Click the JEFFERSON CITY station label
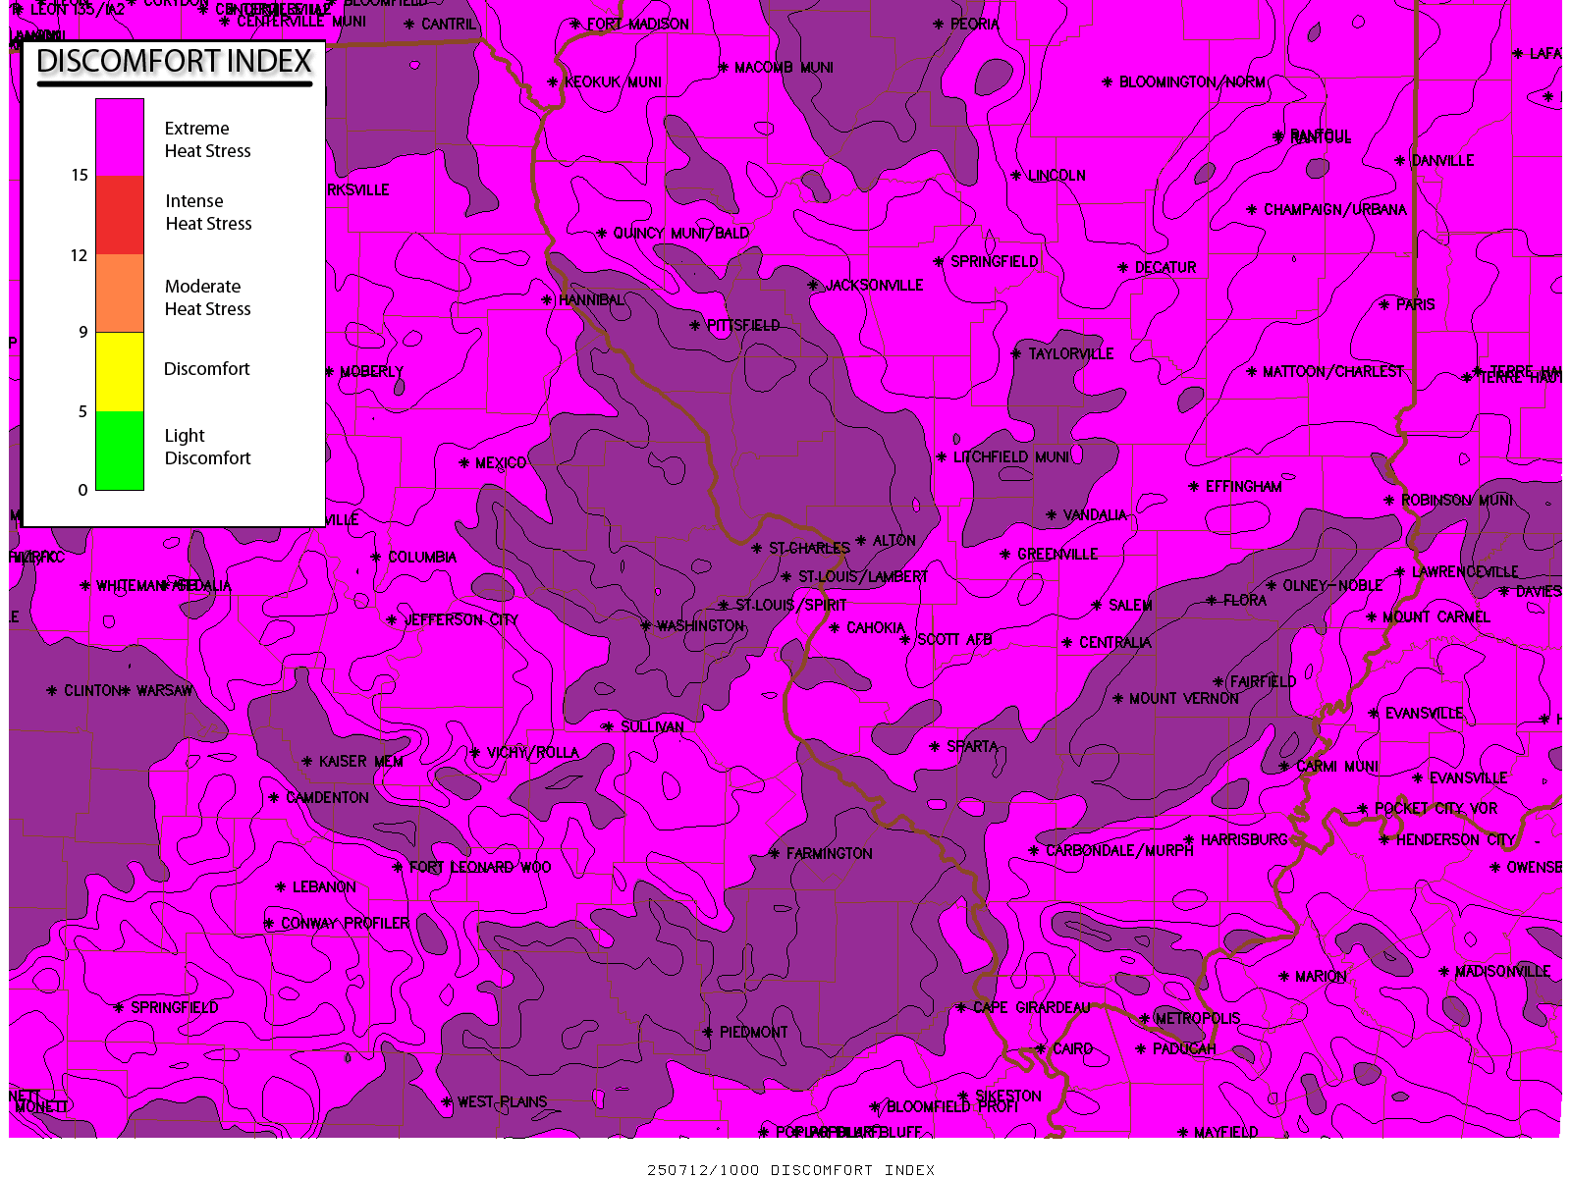The height and width of the screenshot is (1178, 1571). 460,620
